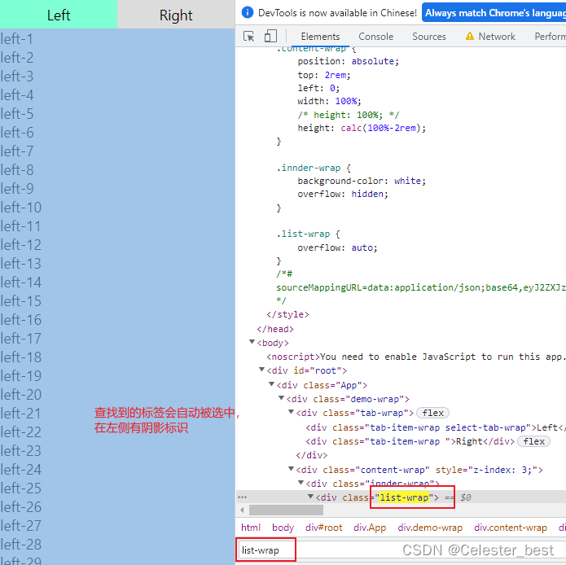Toggle the device toolbar icon
The height and width of the screenshot is (565, 566).
[270, 37]
